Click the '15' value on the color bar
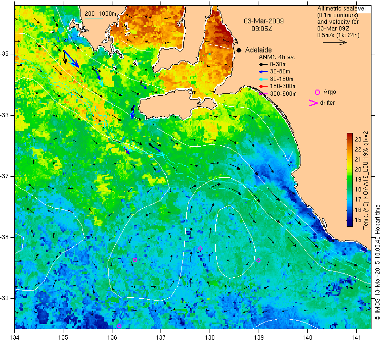The height and width of the screenshot is (343, 381). [358, 220]
